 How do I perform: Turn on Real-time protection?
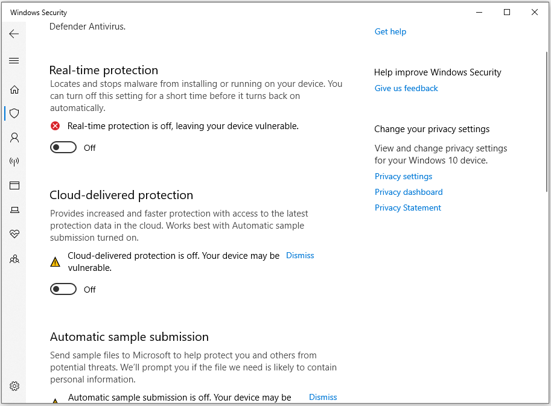click(63, 147)
